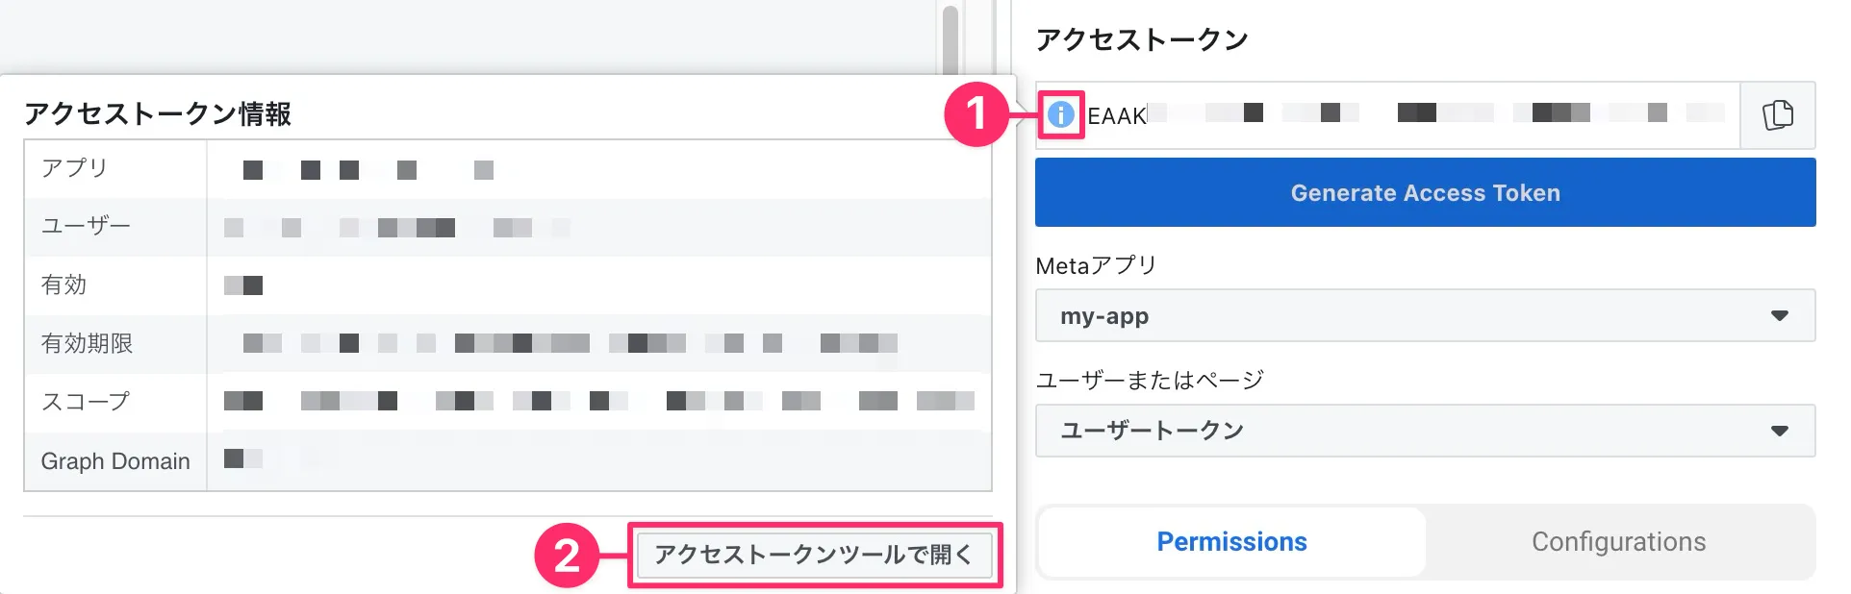Click the アクセストークン情報 panel heading
Image resolution: width=1851 pixels, height=594 pixels.
[x=158, y=114]
